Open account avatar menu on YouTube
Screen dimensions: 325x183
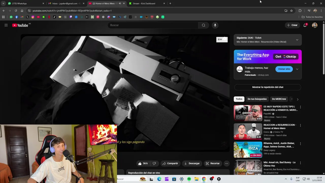(315, 25)
